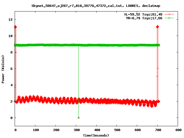The width and height of the screenshot is (184, 138).
Task: Click y-axis tick label 12
Action: coord(10,20)
